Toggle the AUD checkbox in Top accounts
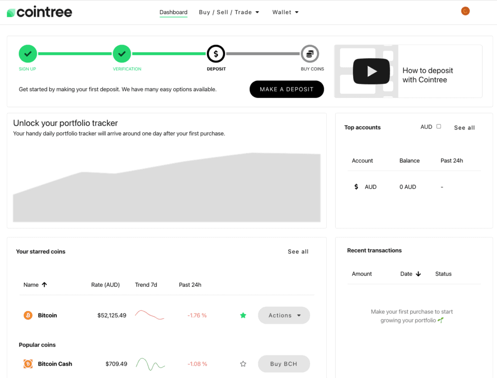Viewport: 497px width, 378px height. 439,126
